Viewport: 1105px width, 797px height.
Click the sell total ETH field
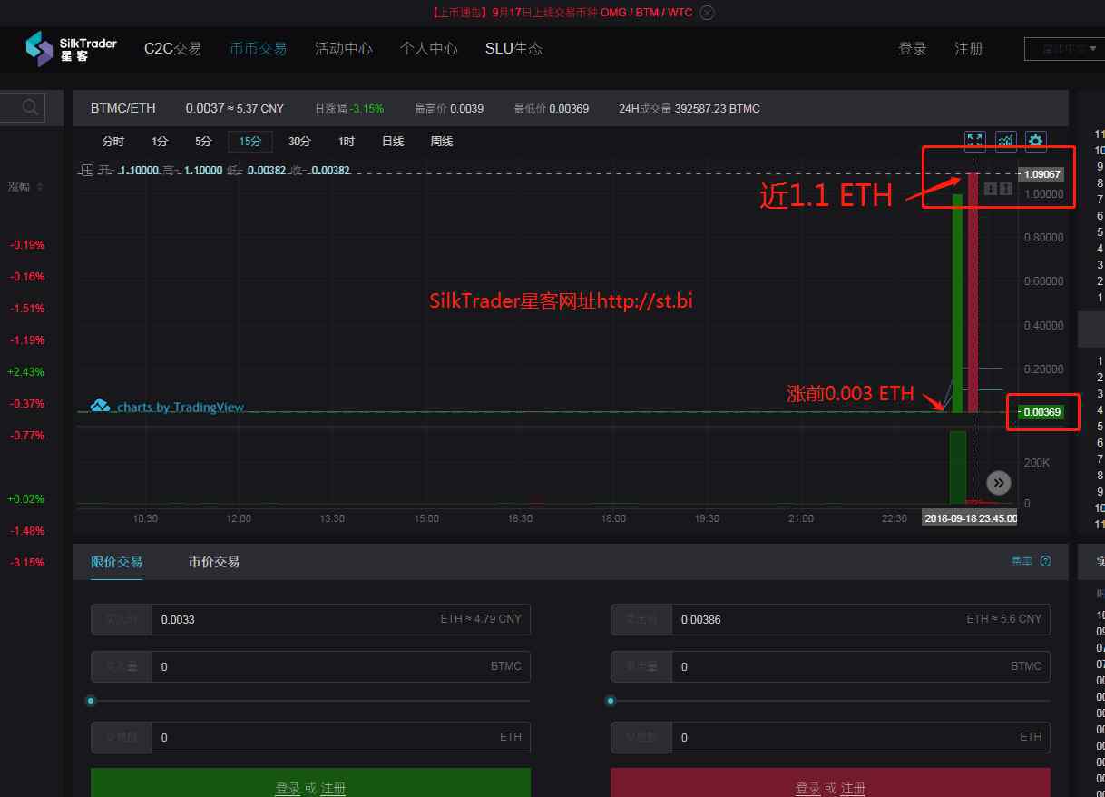pyautogui.click(x=831, y=737)
